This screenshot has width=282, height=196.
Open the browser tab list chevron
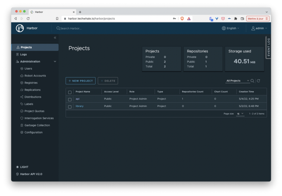267,12
